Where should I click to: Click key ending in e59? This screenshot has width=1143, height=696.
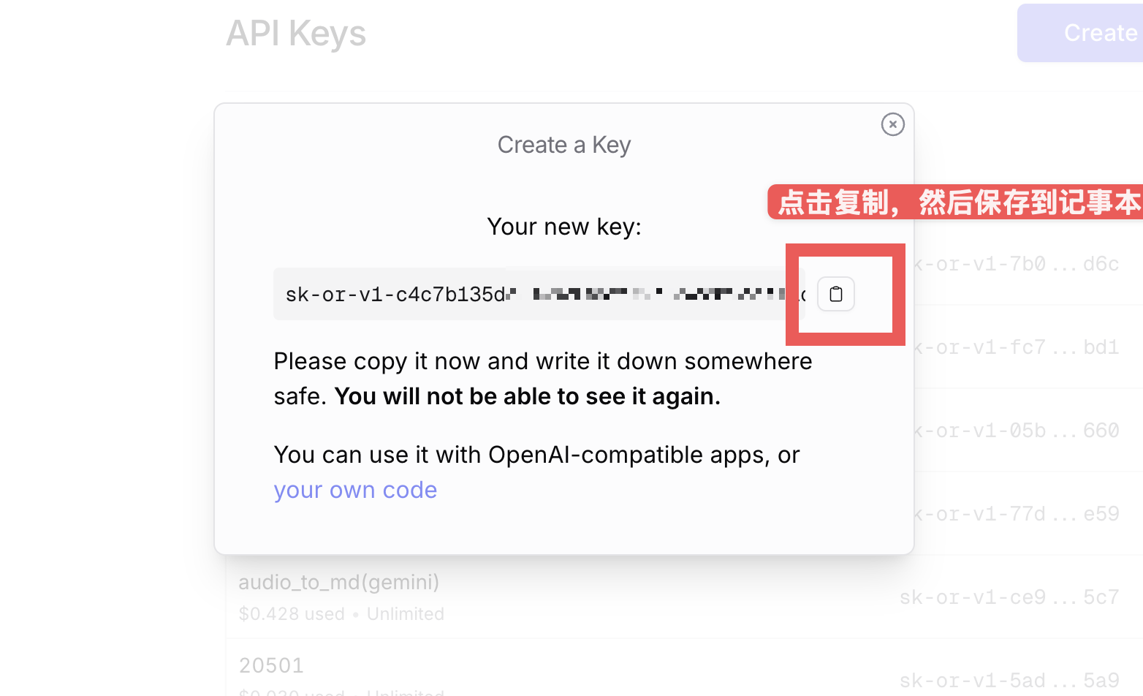(1016, 514)
